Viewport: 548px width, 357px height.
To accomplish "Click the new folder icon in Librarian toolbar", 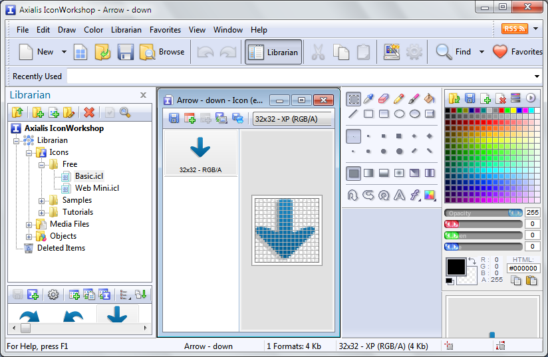I will click(x=38, y=112).
